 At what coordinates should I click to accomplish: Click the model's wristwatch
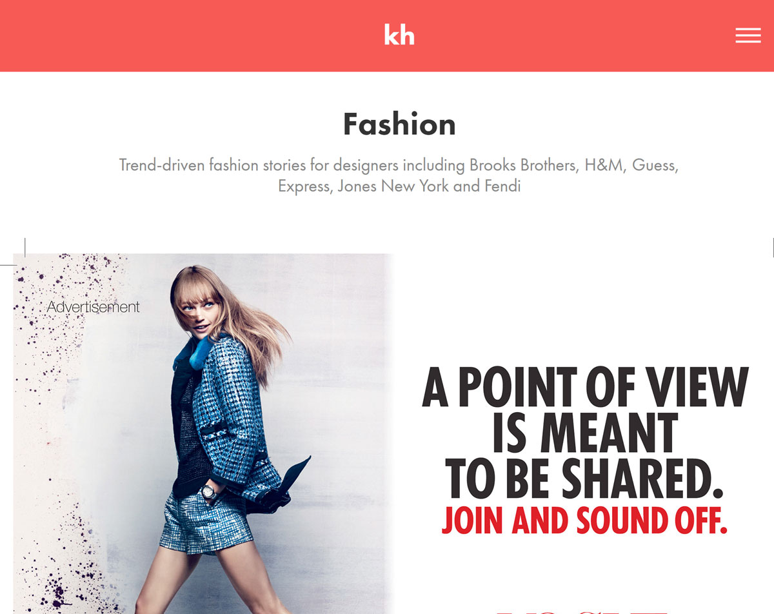click(208, 492)
